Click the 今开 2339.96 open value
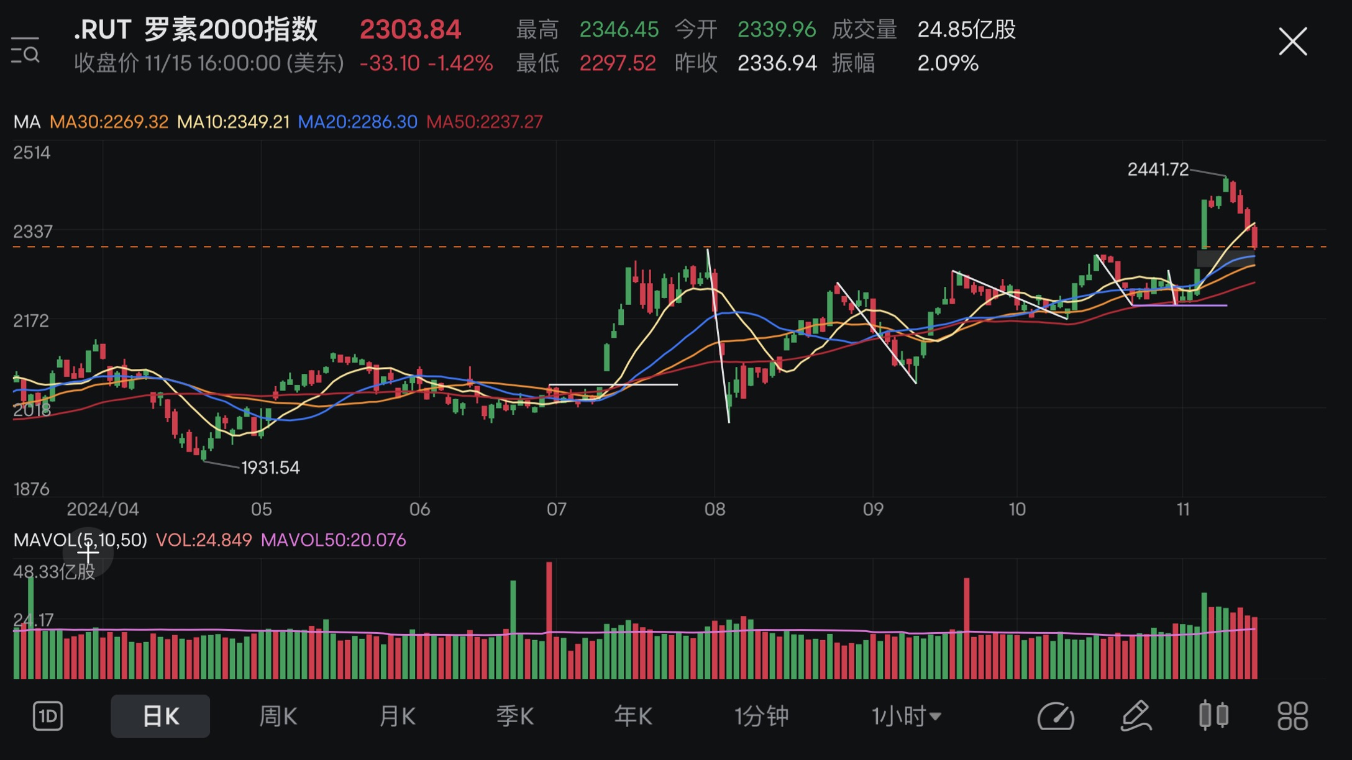 (x=746, y=29)
